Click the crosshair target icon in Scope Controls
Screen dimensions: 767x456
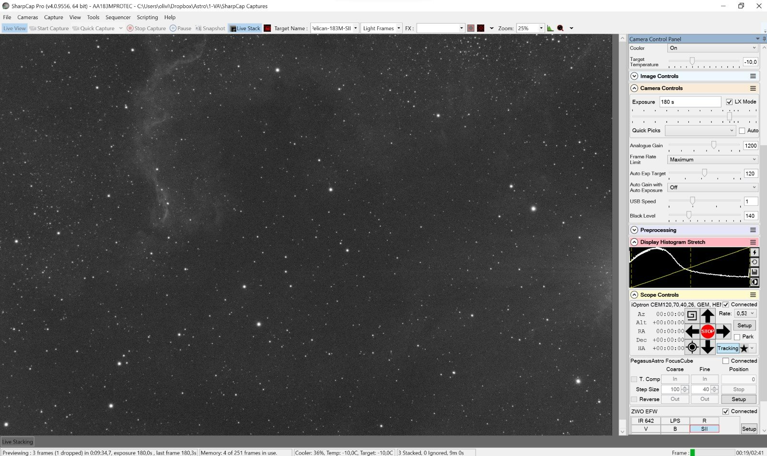click(692, 347)
